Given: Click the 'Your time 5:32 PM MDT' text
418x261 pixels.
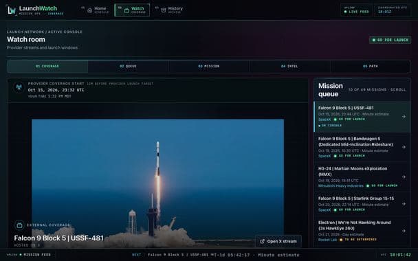Looking at the screenshot, I should tap(49, 96).
